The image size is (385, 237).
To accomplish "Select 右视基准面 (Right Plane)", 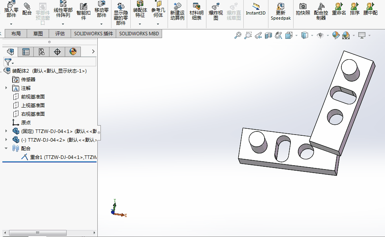I will [x=29, y=114].
